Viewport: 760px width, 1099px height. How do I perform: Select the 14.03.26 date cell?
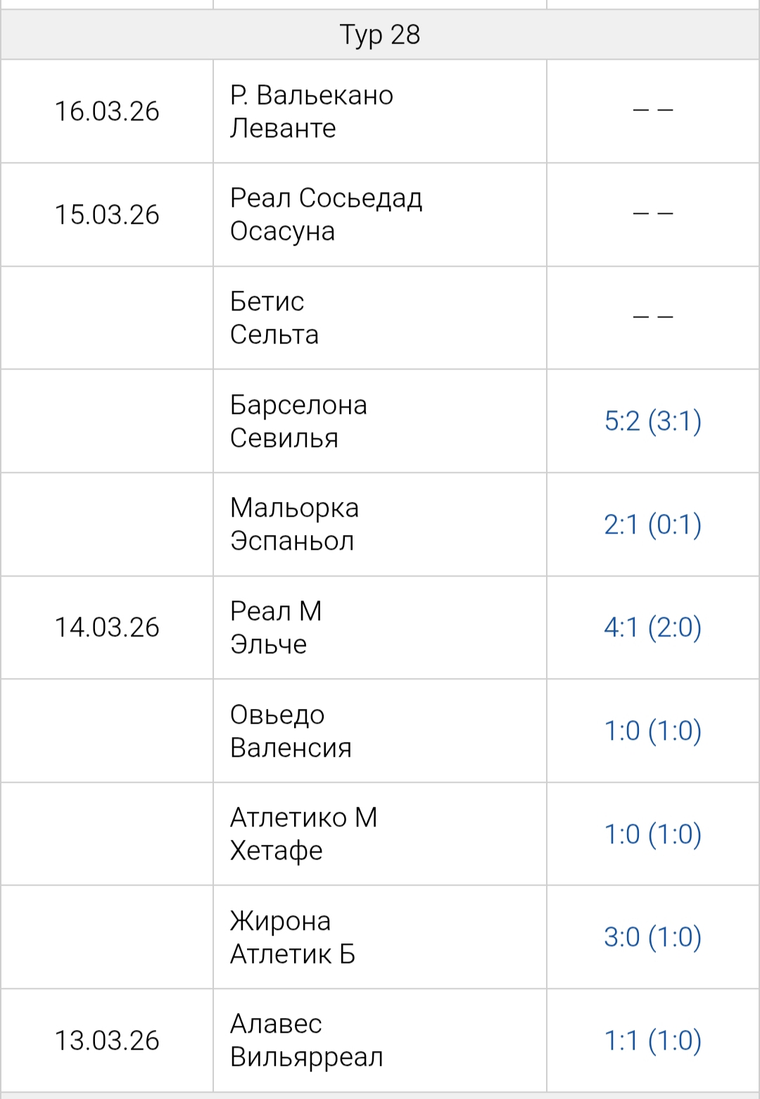click(107, 627)
